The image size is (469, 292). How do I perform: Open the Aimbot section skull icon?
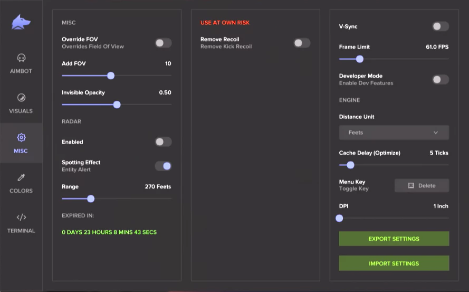coord(21,58)
